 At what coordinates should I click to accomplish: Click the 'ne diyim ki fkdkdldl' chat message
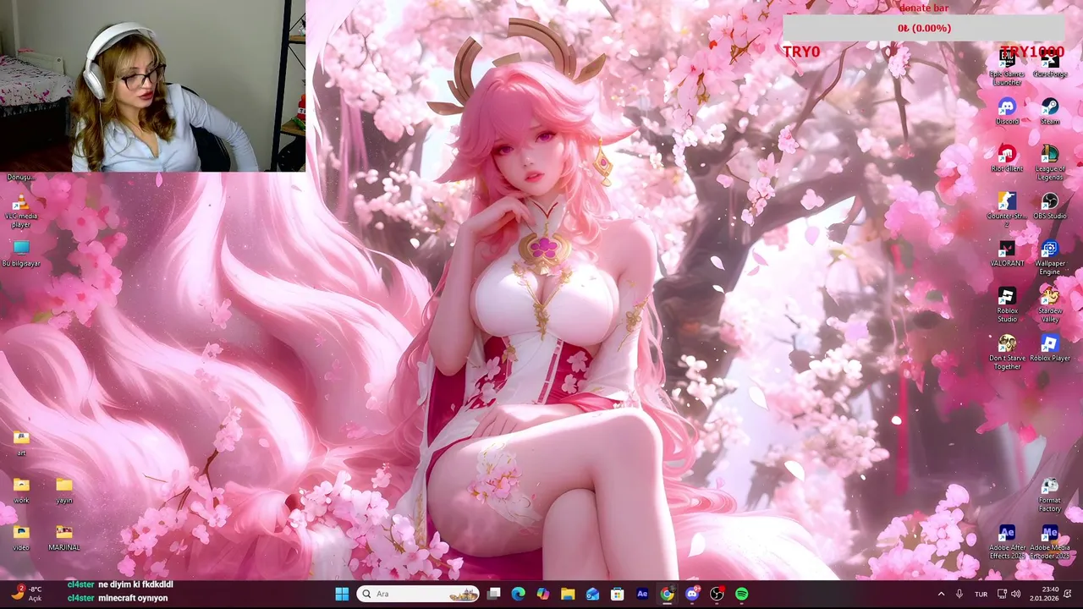pos(135,584)
